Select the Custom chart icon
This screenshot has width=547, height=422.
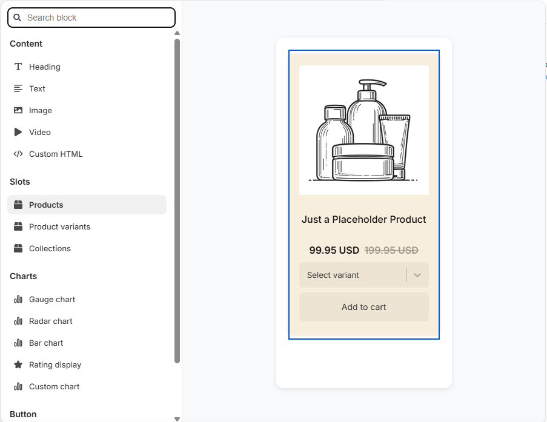point(18,386)
